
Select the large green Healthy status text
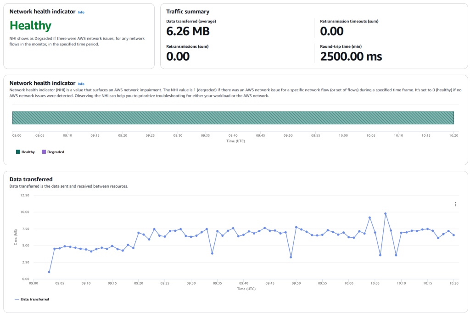click(30, 26)
